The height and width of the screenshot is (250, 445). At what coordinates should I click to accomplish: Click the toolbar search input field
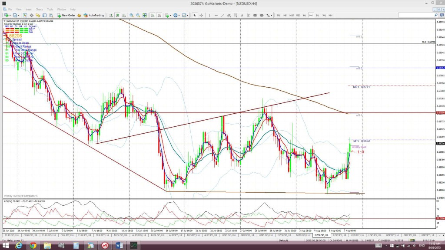point(416,15)
